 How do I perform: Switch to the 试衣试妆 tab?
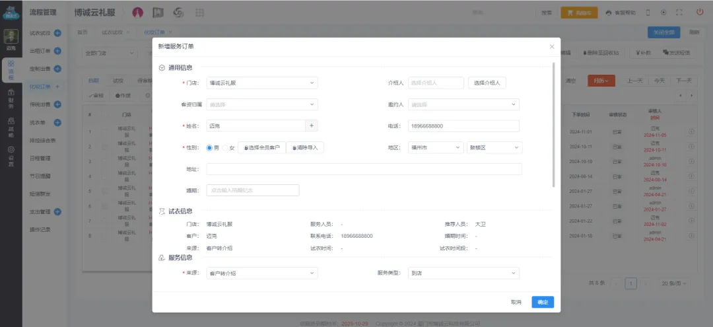pos(112,32)
